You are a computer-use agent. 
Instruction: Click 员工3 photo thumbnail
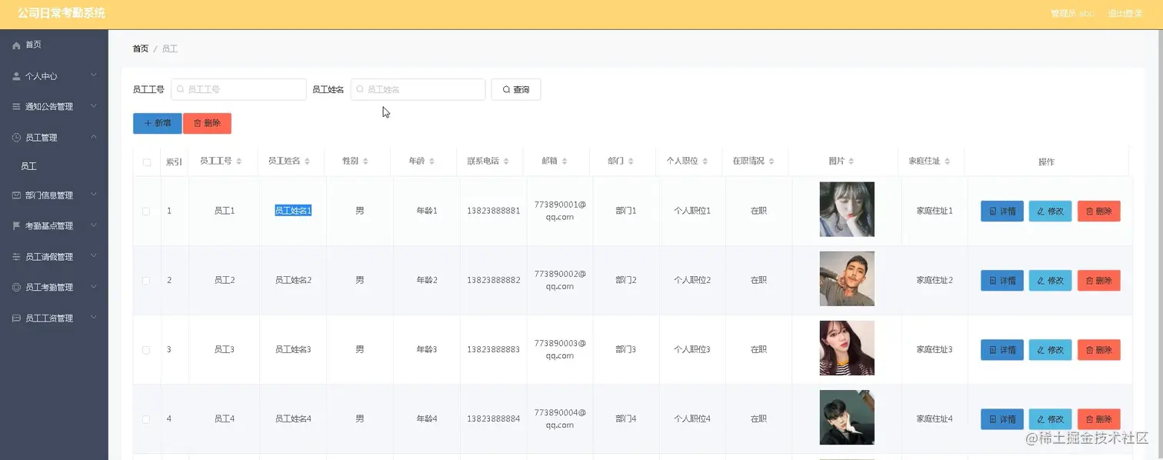click(847, 348)
